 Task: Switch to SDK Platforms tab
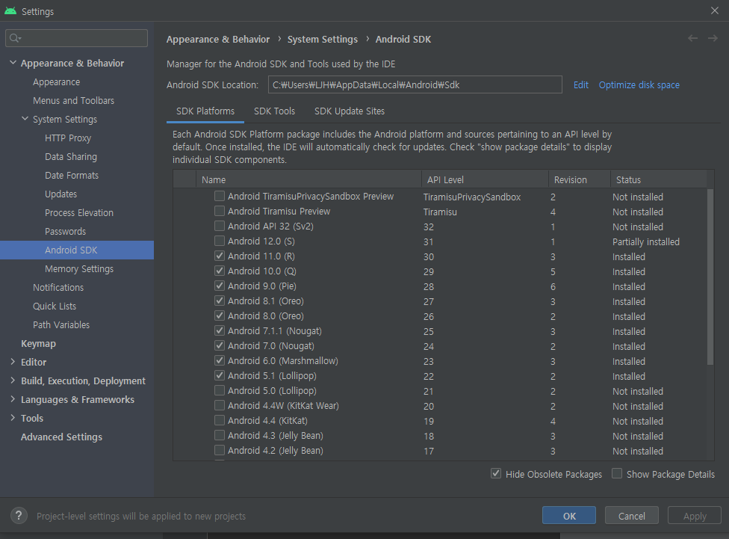205,111
